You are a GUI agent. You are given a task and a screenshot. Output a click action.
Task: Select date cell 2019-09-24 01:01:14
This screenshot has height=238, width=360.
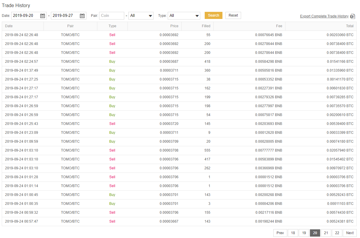(22, 186)
